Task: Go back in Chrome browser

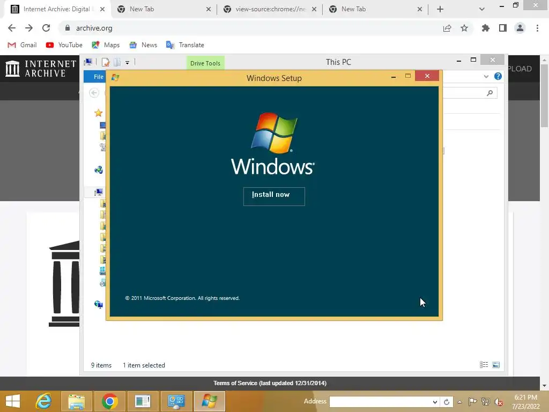Action: click(12, 28)
